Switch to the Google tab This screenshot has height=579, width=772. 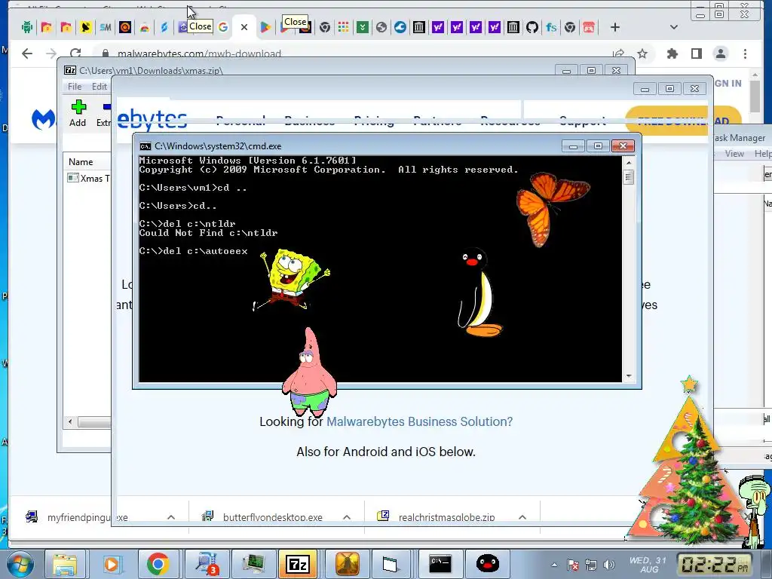coord(223,28)
